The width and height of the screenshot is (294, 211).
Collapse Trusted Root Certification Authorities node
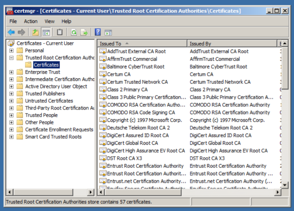tap(11, 58)
